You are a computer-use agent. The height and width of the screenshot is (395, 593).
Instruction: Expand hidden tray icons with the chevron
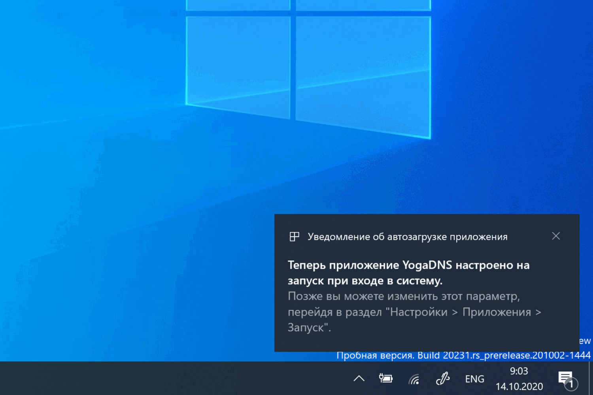pos(359,378)
